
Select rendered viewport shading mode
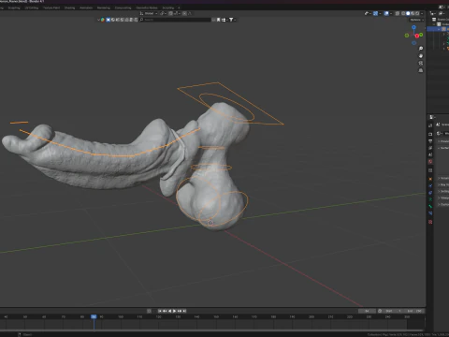(x=417, y=13)
